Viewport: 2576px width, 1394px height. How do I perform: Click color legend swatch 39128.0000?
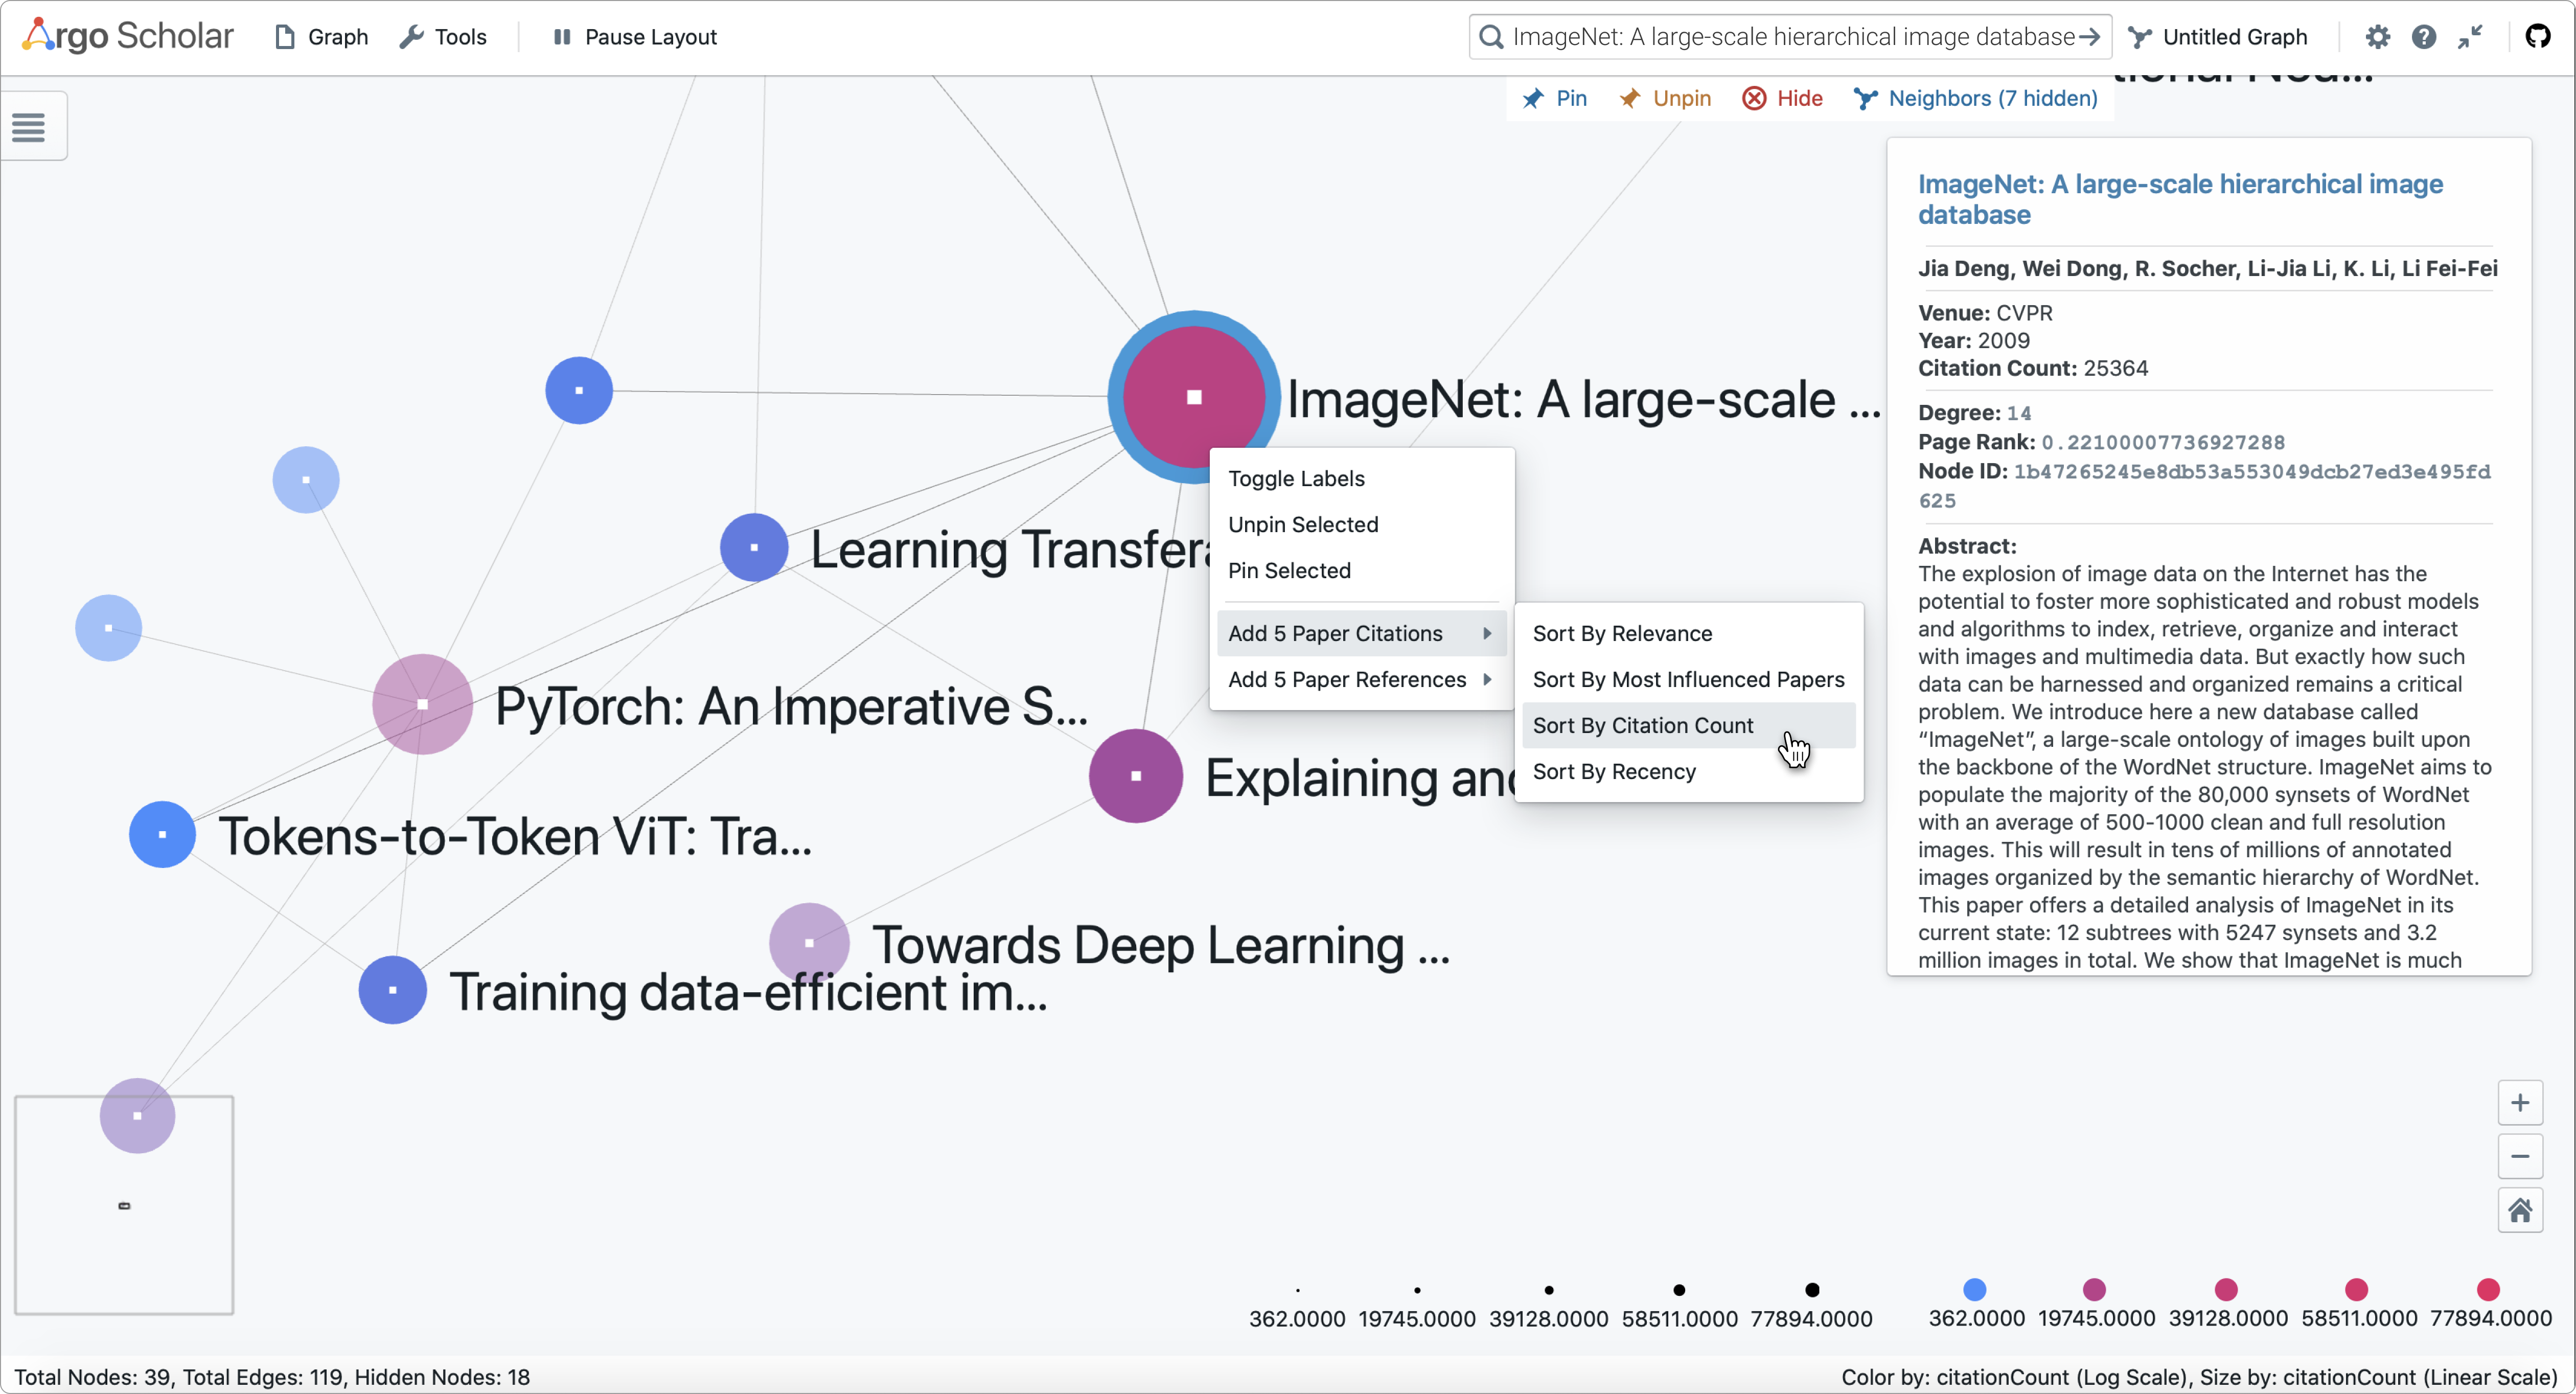click(x=2226, y=1289)
